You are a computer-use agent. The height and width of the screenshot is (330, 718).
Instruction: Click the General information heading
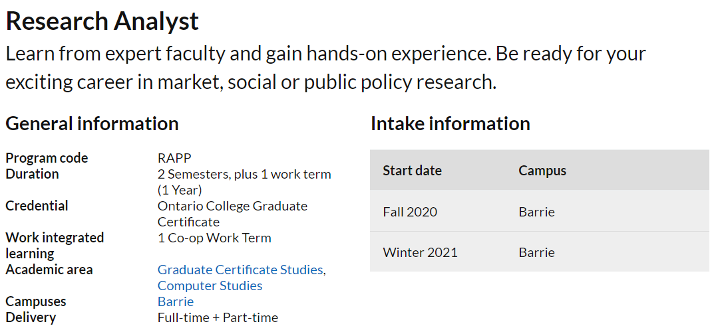pos(92,124)
